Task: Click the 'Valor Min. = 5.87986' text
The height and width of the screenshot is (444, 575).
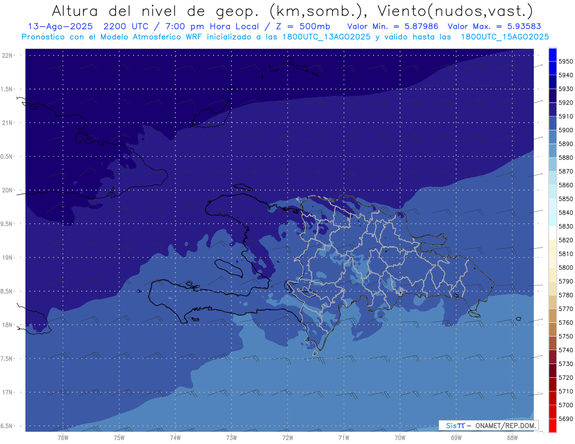Action: click(x=393, y=26)
